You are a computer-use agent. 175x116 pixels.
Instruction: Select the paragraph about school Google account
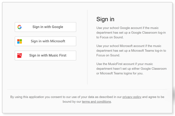[131, 32]
